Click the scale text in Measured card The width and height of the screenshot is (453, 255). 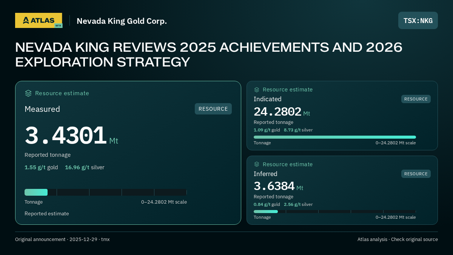(164, 202)
